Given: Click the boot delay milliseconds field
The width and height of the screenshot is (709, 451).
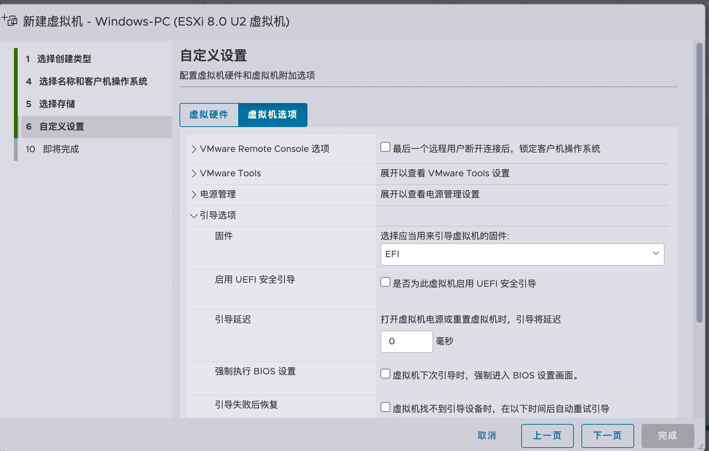Looking at the screenshot, I should (x=406, y=342).
